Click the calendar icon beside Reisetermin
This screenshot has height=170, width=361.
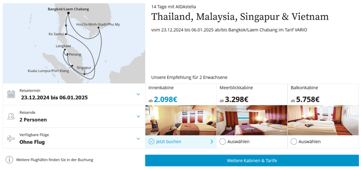pos(11,94)
